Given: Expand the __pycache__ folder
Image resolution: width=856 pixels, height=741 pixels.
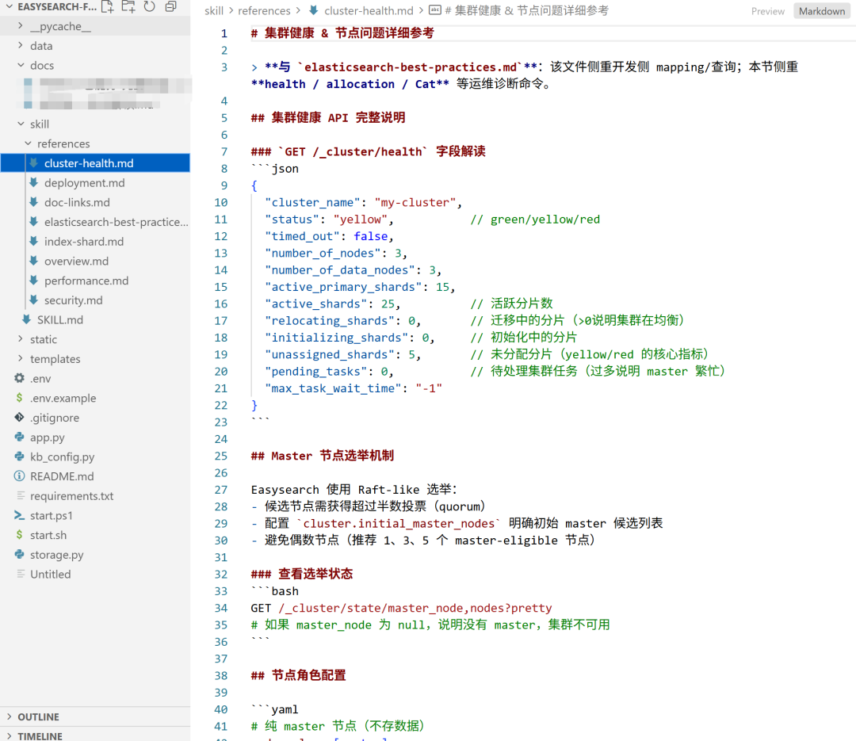Looking at the screenshot, I should (x=21, y=25).
